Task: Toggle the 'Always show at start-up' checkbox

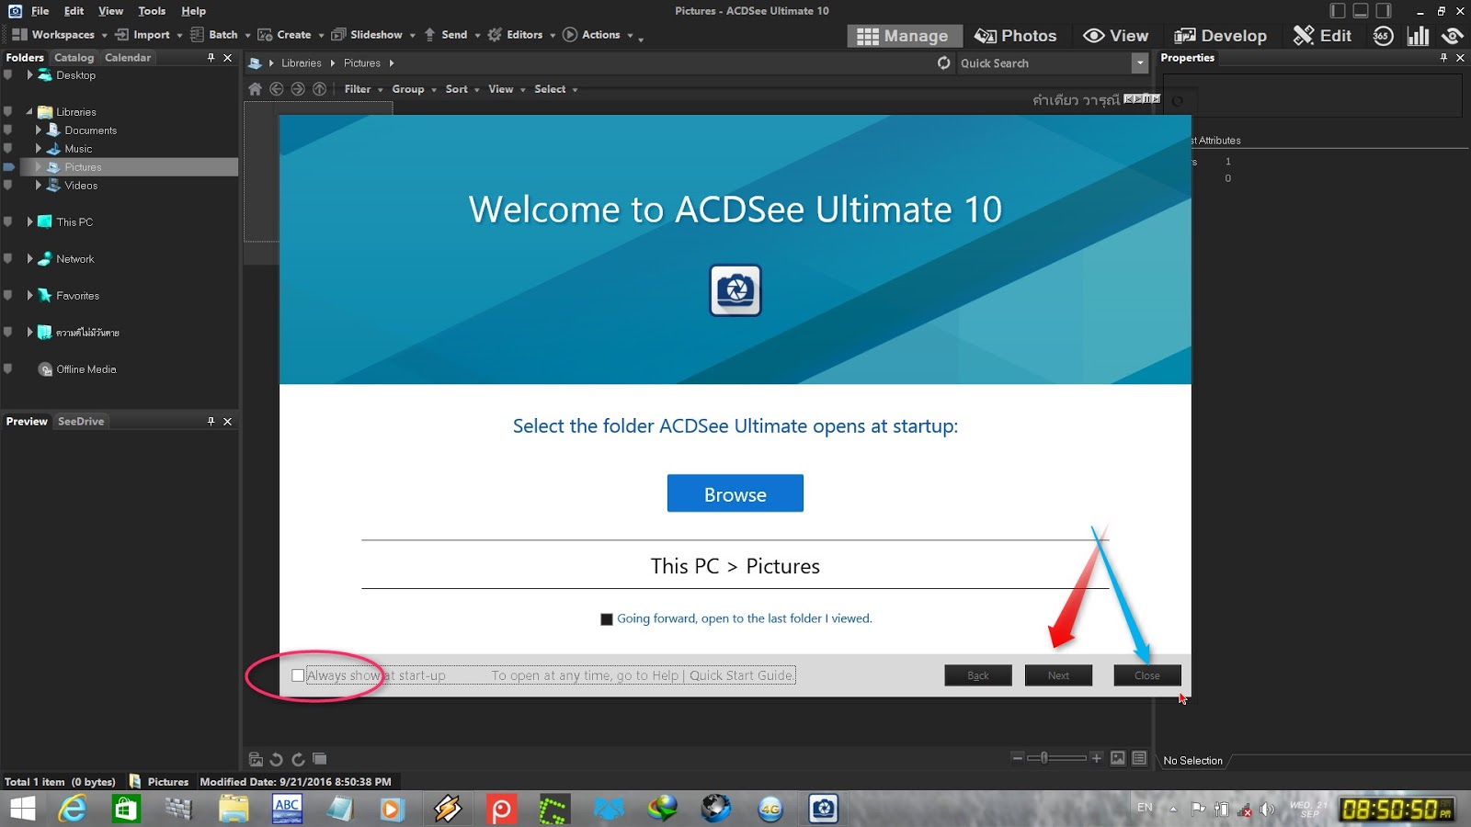Action: (298, 675)
